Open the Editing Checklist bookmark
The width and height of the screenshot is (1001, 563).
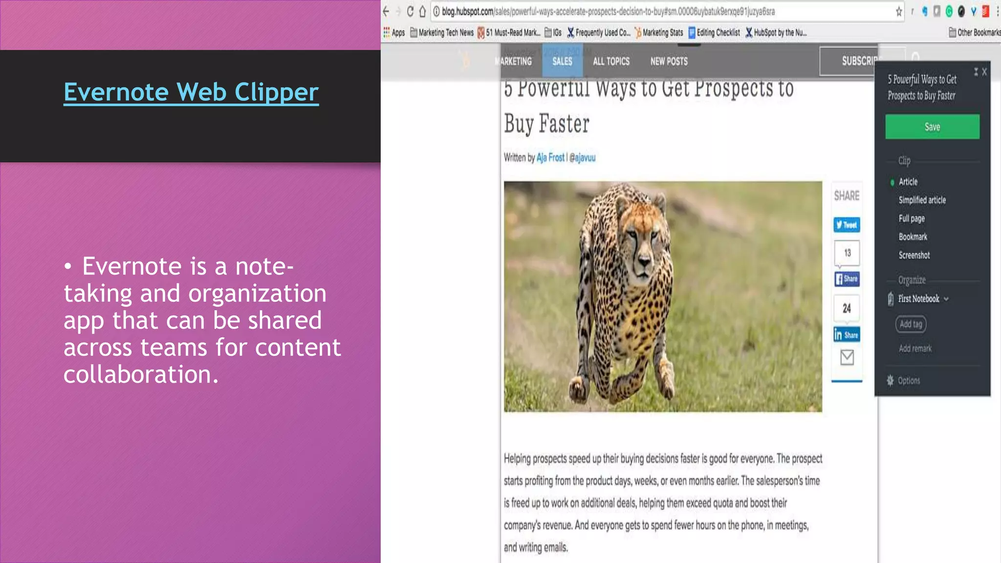tap(714, 32)
